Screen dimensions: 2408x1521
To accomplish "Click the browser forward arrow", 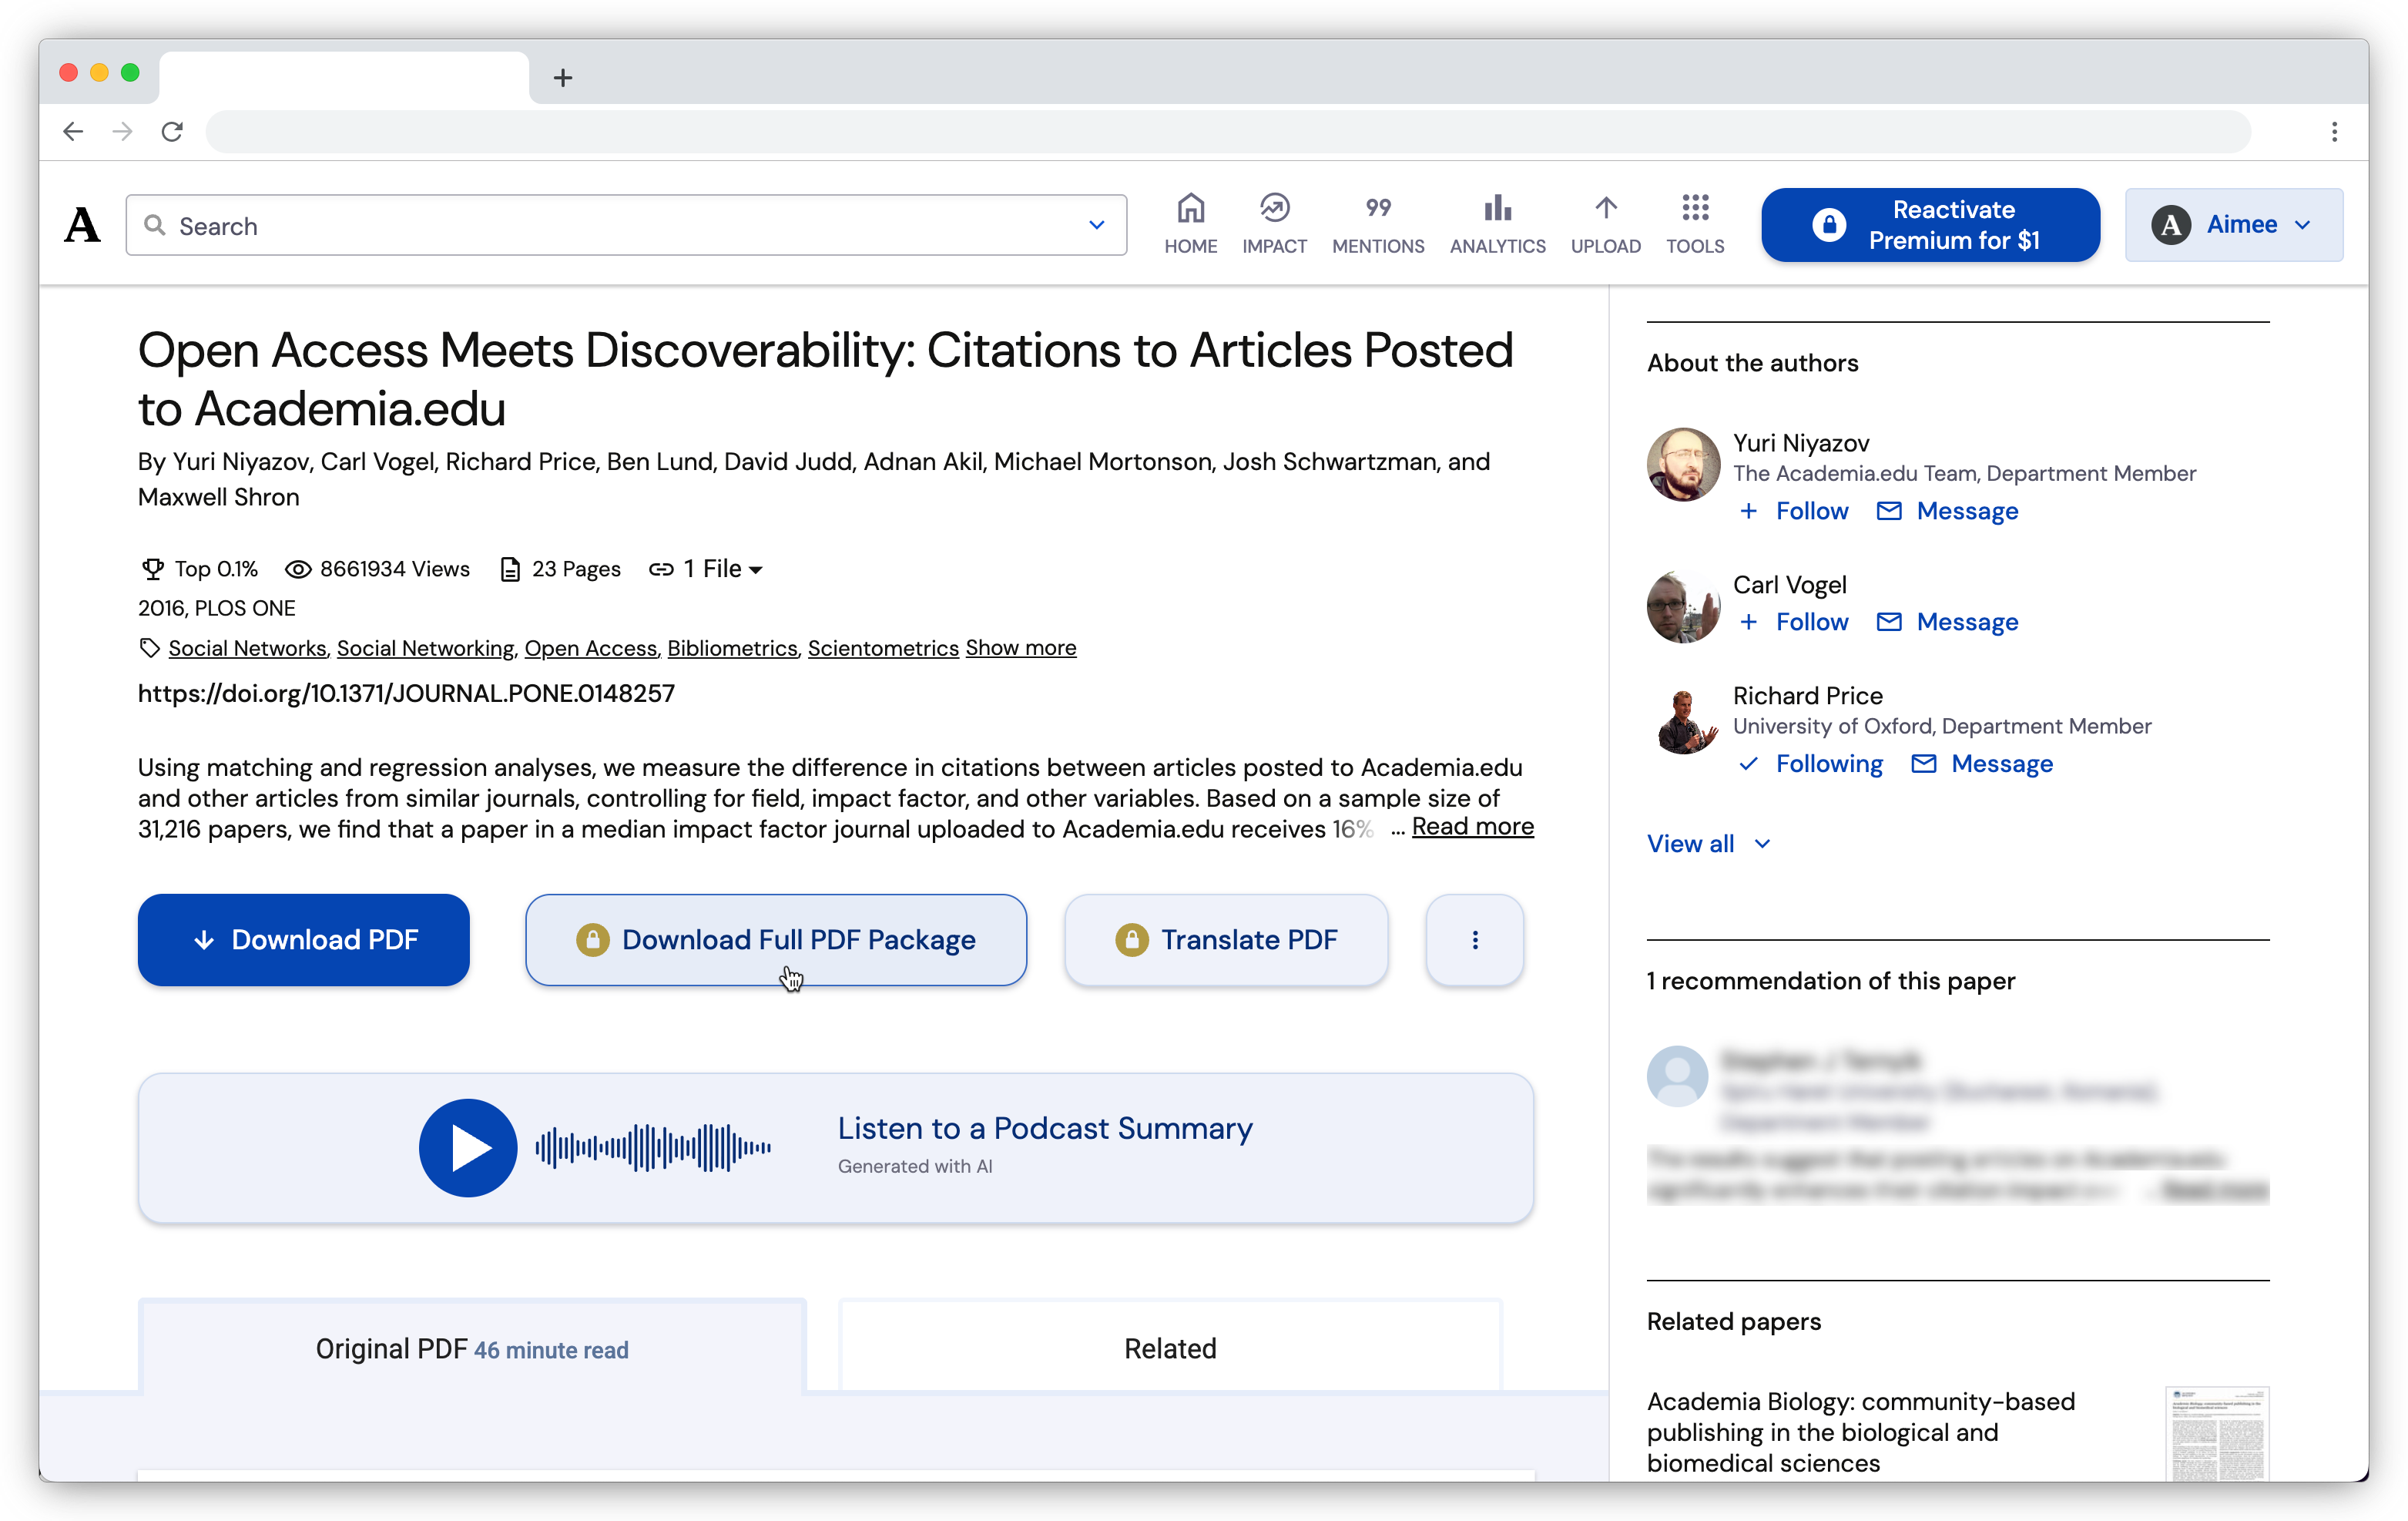I will (122, 131).
